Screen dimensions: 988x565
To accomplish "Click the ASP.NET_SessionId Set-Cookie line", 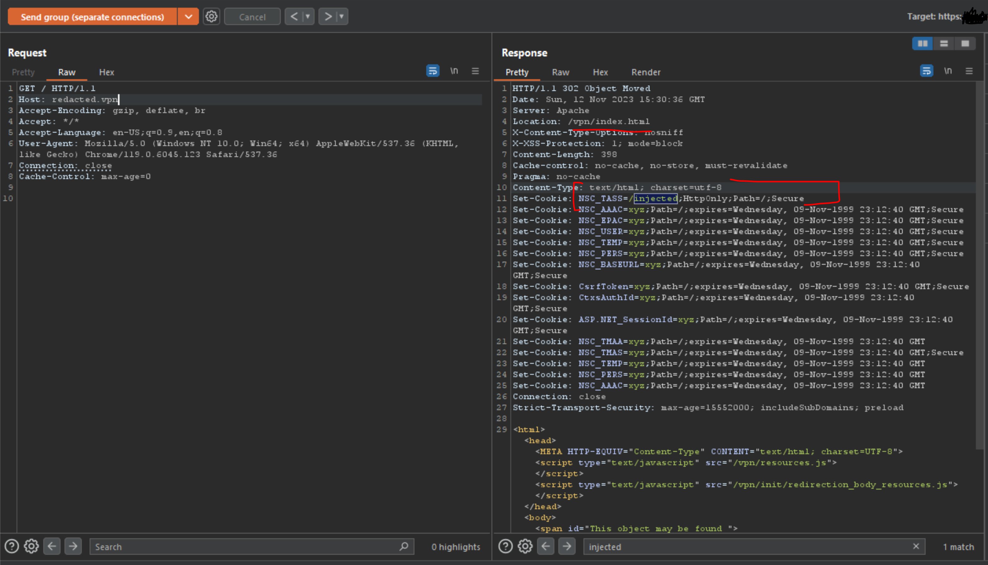I will pyautogui.click(x=733, y=325).
